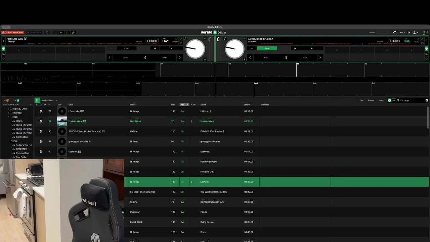The image size is (430, 242).
Task: Toggle AUTO loop on deck 1
Action: click(125, 57)
